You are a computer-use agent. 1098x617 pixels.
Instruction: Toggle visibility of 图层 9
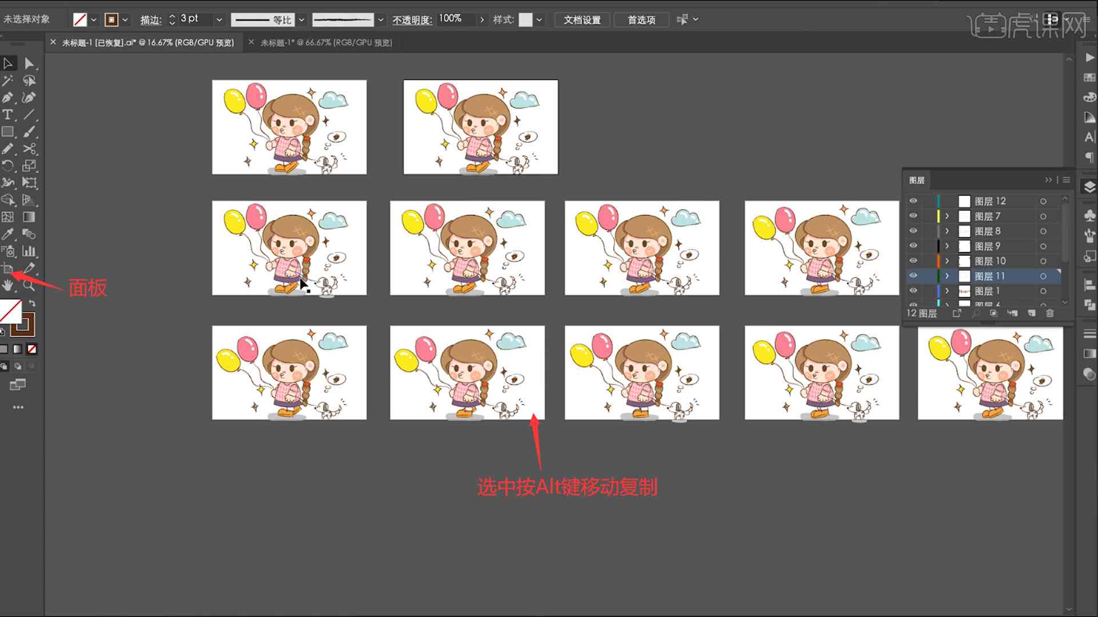pyautogui.click(x=913, y=246)
